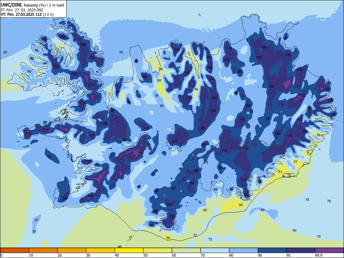Click the map value '65' at the bottom edge
The height and width of the screenshot is (258, 344).
120,247
